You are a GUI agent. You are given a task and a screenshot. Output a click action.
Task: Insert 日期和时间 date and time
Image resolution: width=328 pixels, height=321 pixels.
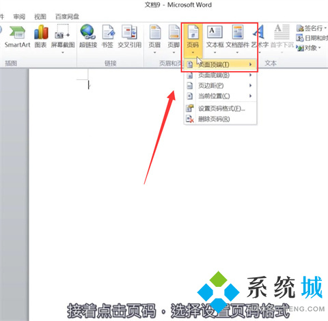click(x=312, y=38)
